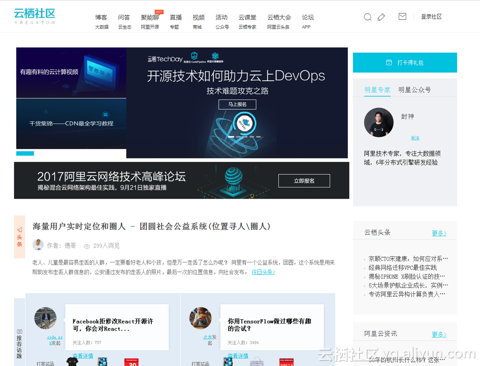
Task: Click 打卡得礼包 button
Action: click(405, 62)
